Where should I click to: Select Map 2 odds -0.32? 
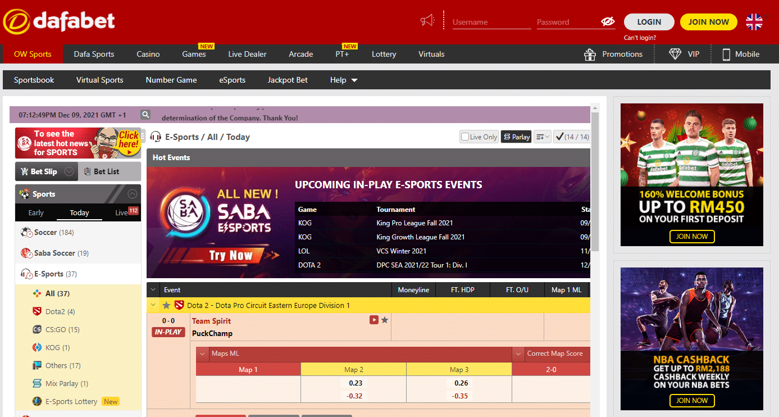pyautogui.click(x=354, y=396)
